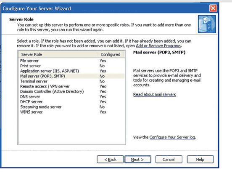Sort by the Server Role column header
This screenshot has height=176, width=232.
pos(58,54)
